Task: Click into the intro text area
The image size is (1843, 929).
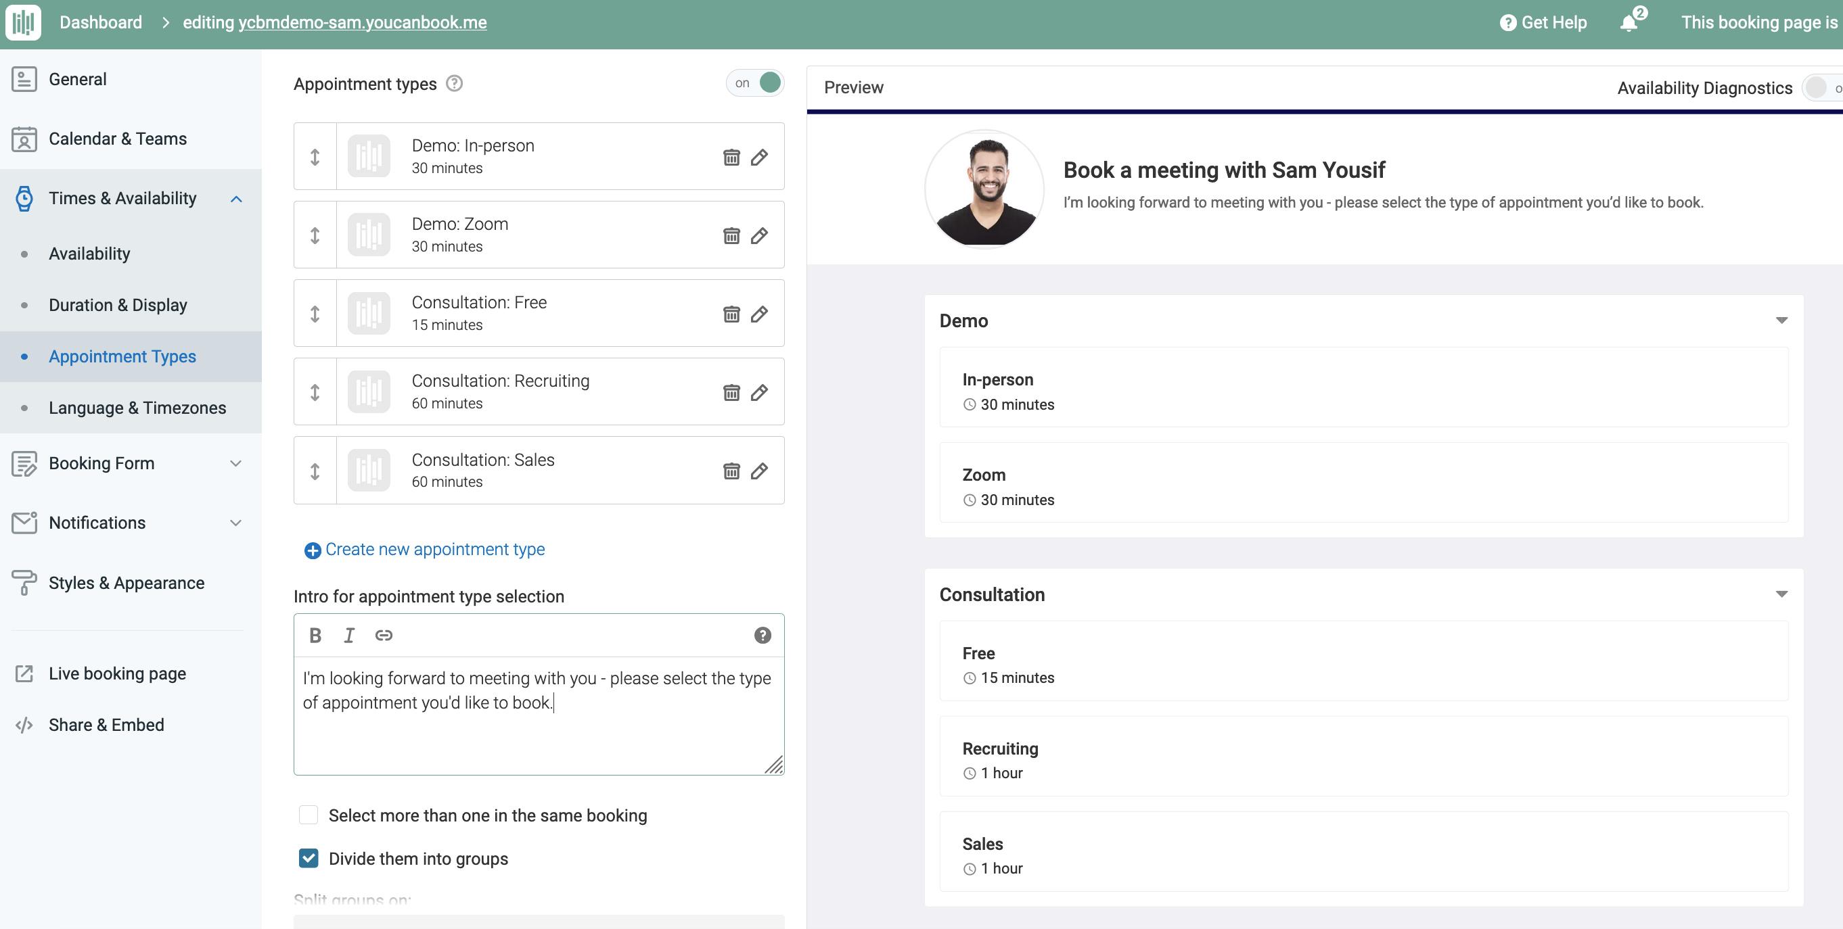Action: point(539,715)
